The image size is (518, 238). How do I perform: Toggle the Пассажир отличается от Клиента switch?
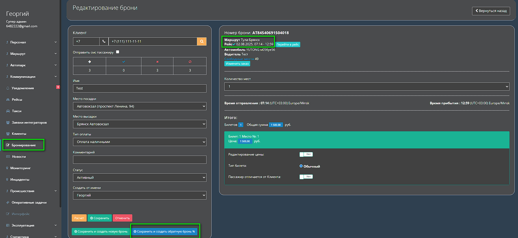coord(306,177)
